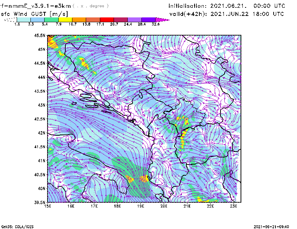Click the '15E' longitude label
The height and width of the screenshot is (229, 297).
click(x=48, y=206)
